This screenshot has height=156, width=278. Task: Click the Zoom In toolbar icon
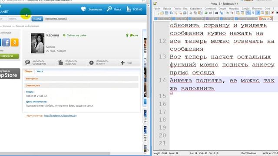(x=227, y=13)
